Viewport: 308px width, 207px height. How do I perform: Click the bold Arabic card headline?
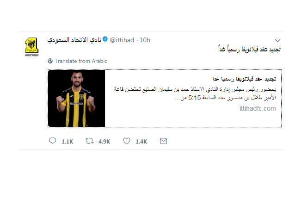point(244,79)
